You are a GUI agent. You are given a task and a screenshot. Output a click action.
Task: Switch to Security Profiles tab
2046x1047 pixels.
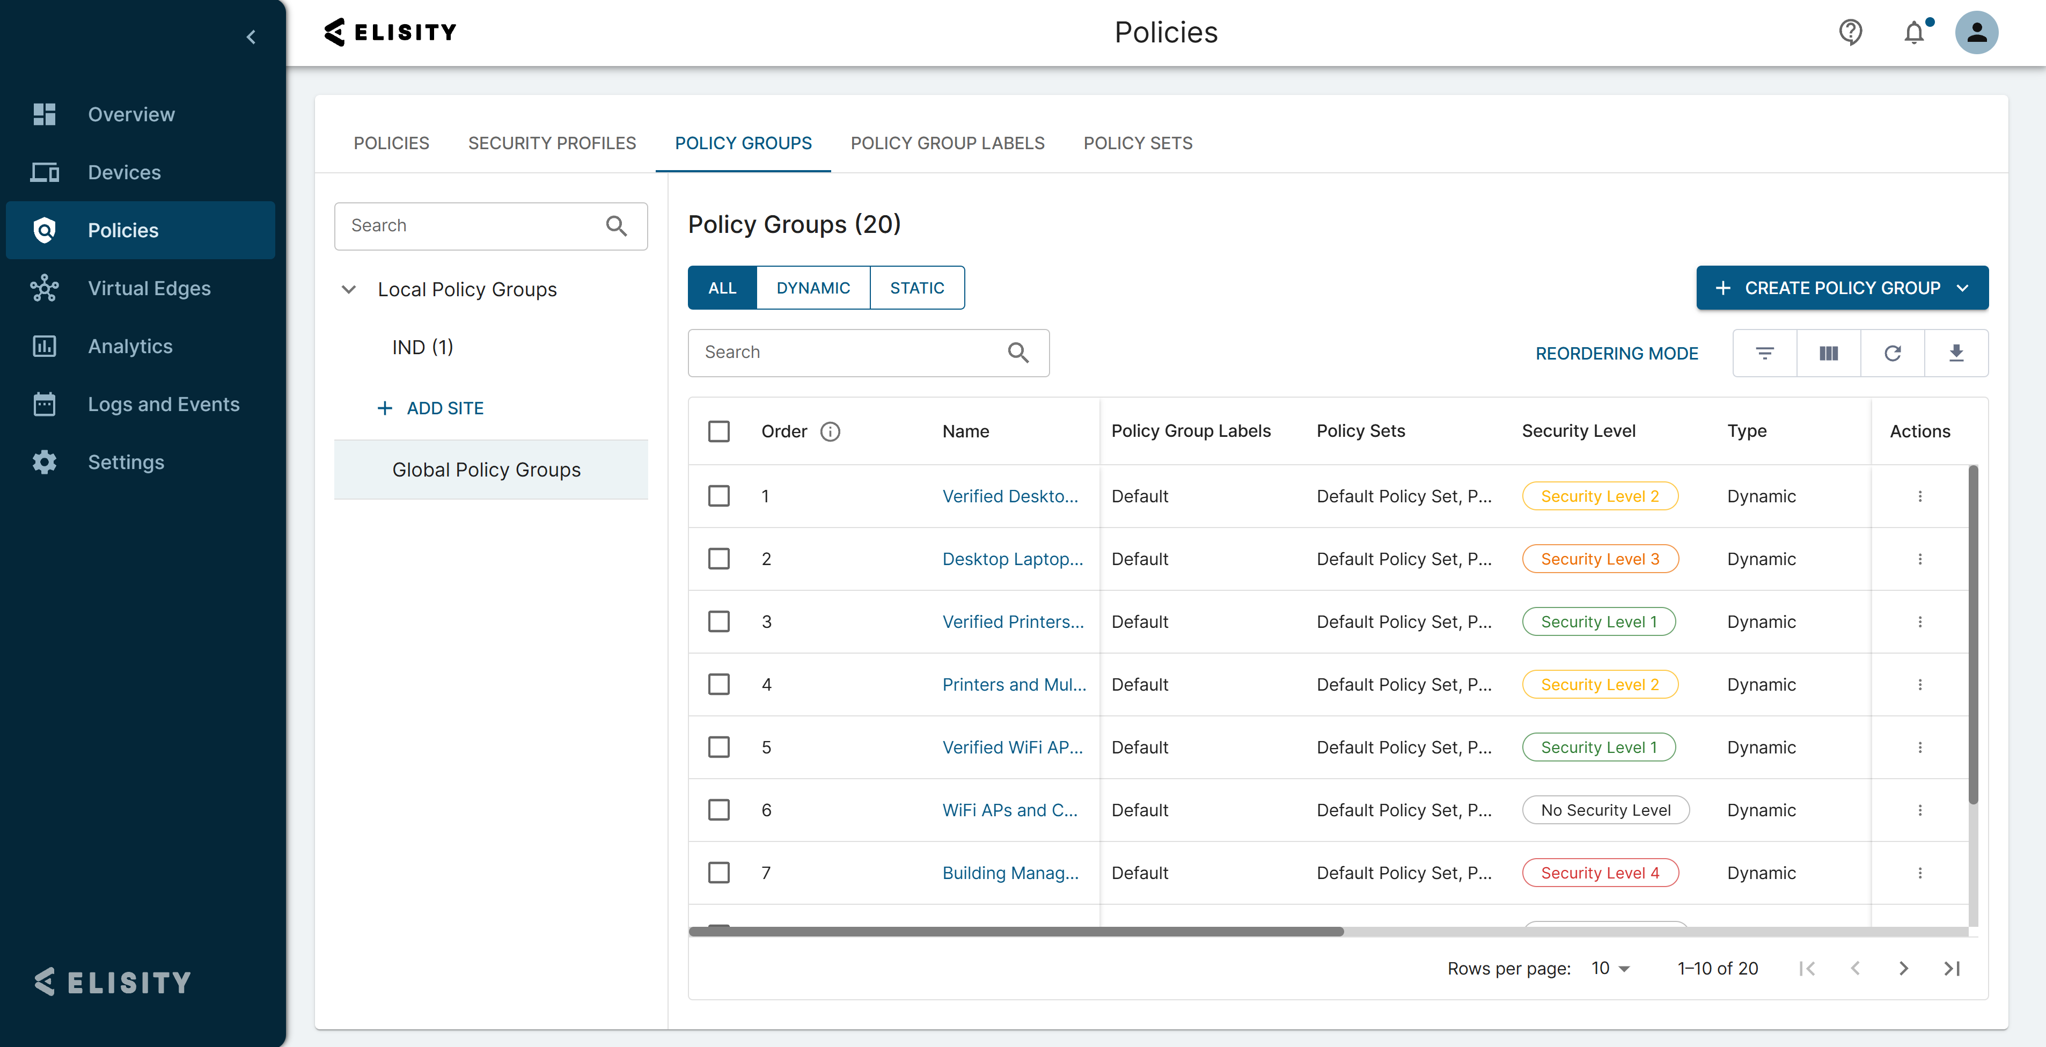coord(551,143)
